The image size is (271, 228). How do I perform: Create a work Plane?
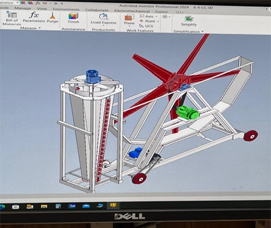pos(129,20)
